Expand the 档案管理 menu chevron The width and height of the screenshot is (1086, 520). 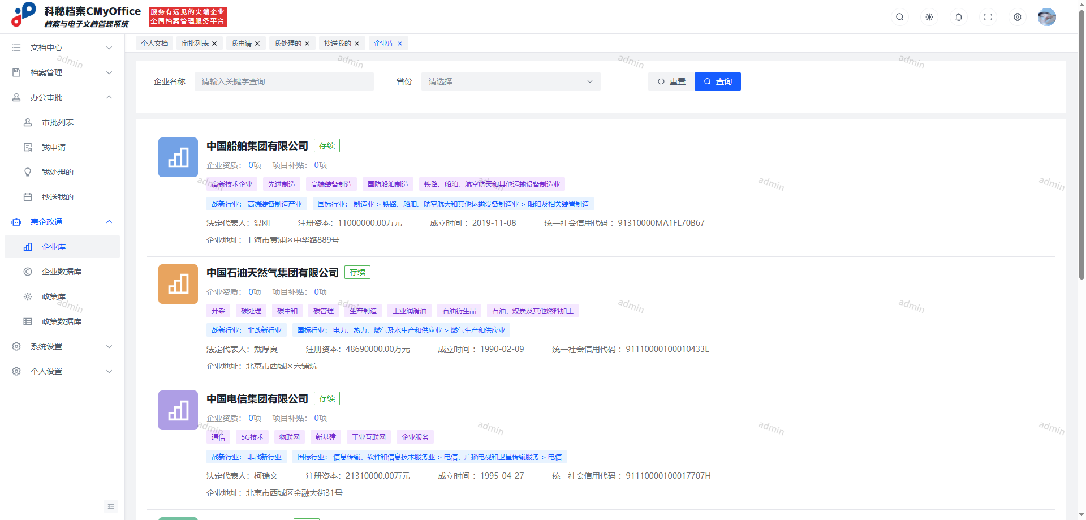pyautogui.click(x=109, y=72)
